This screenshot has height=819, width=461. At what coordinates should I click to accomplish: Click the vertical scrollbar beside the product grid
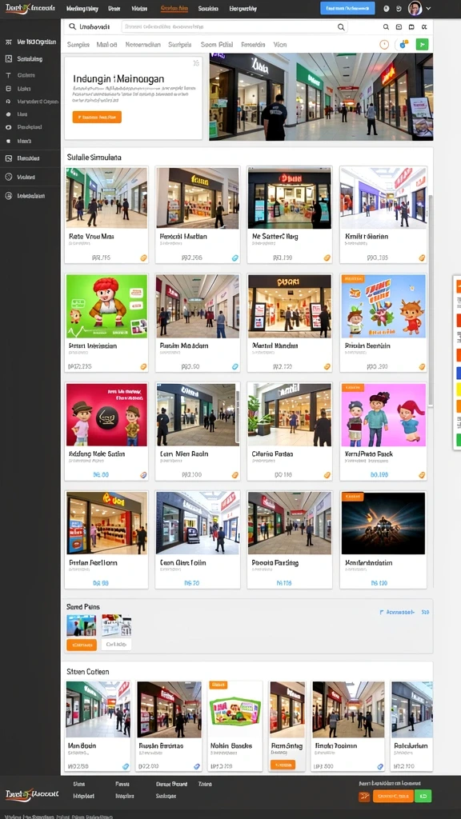click(x=431, y=301)
